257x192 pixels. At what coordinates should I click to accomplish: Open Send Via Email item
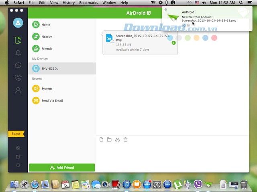coord(62,100)
